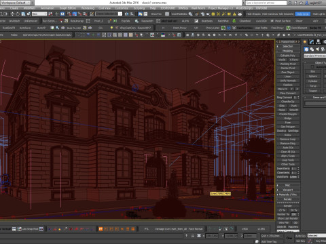Open the Standard Primitives dropdown
326x244 pixels.
(315, 56)
